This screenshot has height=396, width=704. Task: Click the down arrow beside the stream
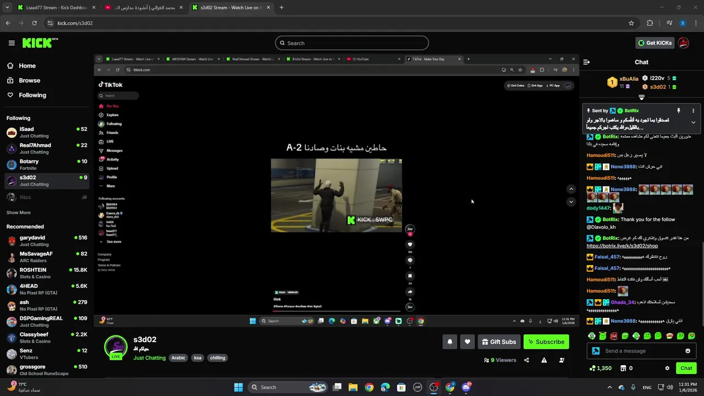[571, 202]
